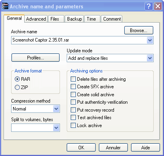Click the WinRAR books icon in title bar

point(5,6)
